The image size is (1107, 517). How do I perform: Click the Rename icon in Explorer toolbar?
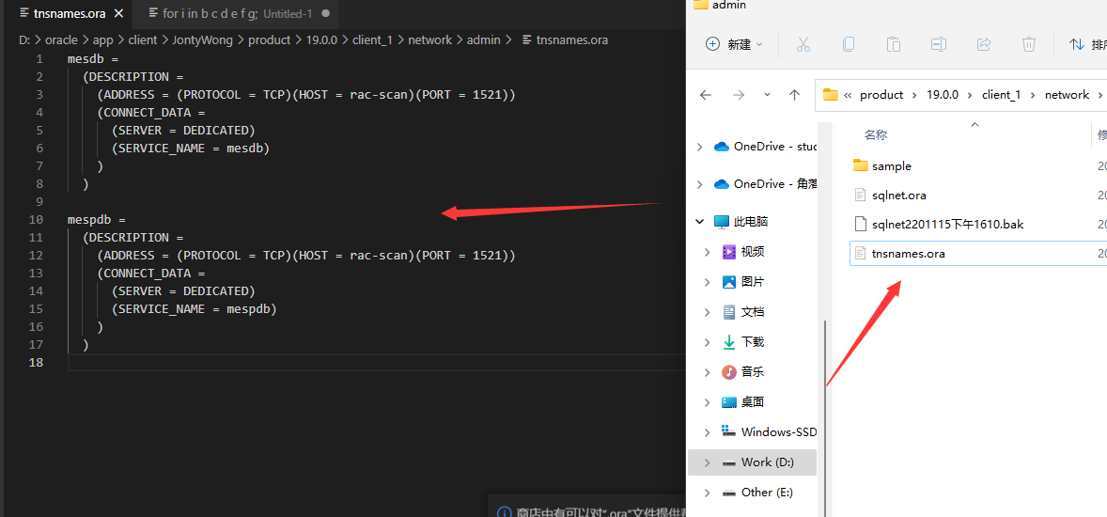pos(939,44)
